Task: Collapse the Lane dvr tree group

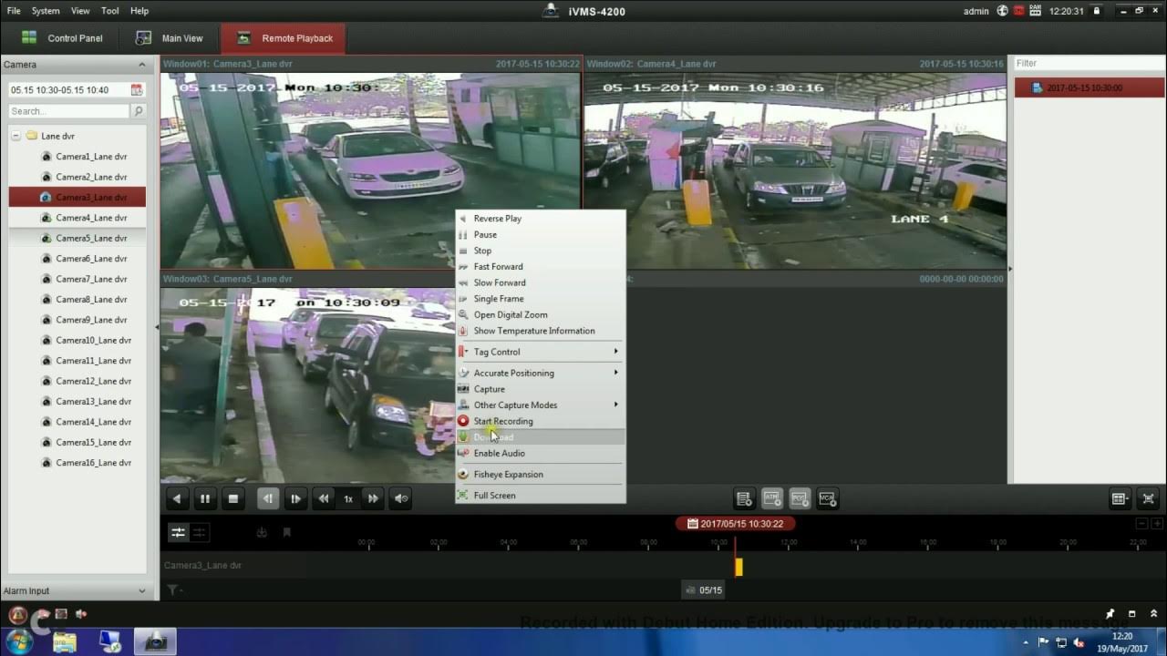Action: pos(15,136)
